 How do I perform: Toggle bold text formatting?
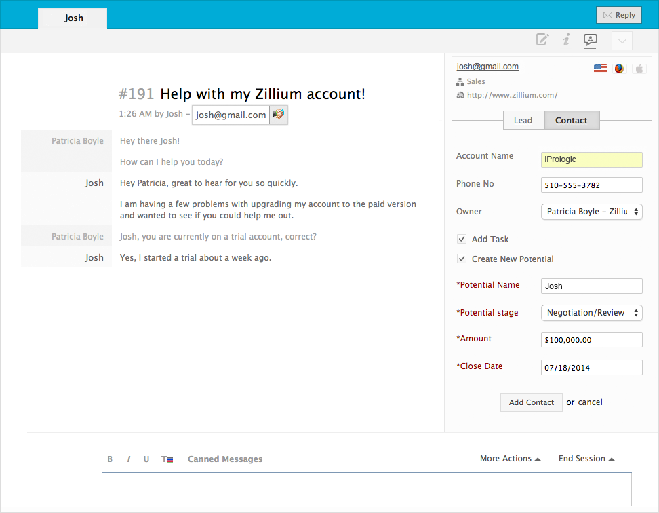tap(110, 459)
